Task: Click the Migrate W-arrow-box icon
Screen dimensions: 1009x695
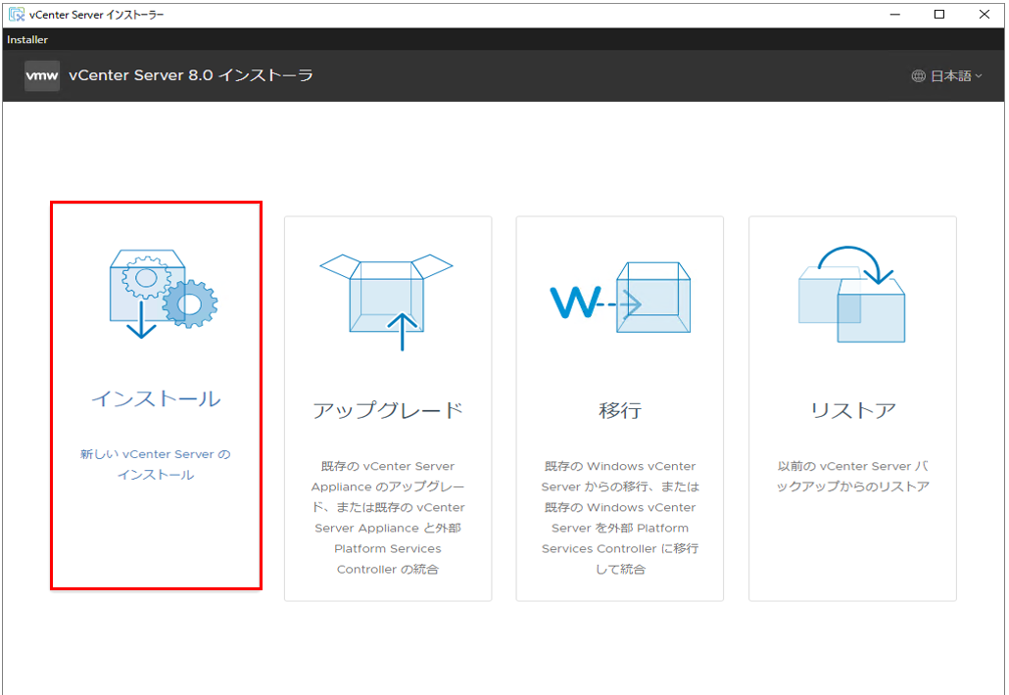Action: tap(620, 297)
